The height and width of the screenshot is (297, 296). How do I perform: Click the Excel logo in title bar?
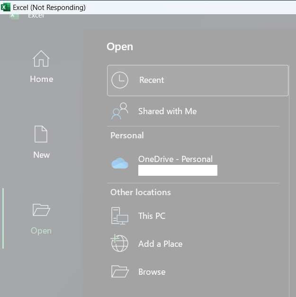click(6, 7)
